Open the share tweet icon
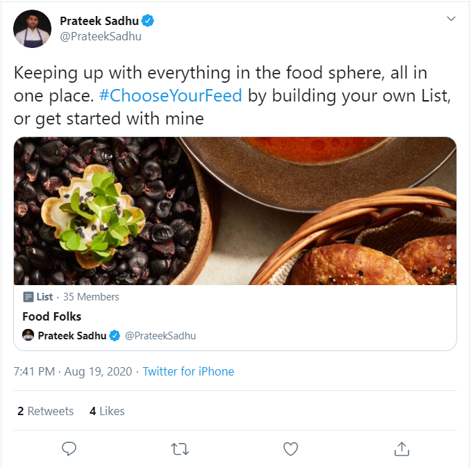The image size is (471, 468). (402, 449)
